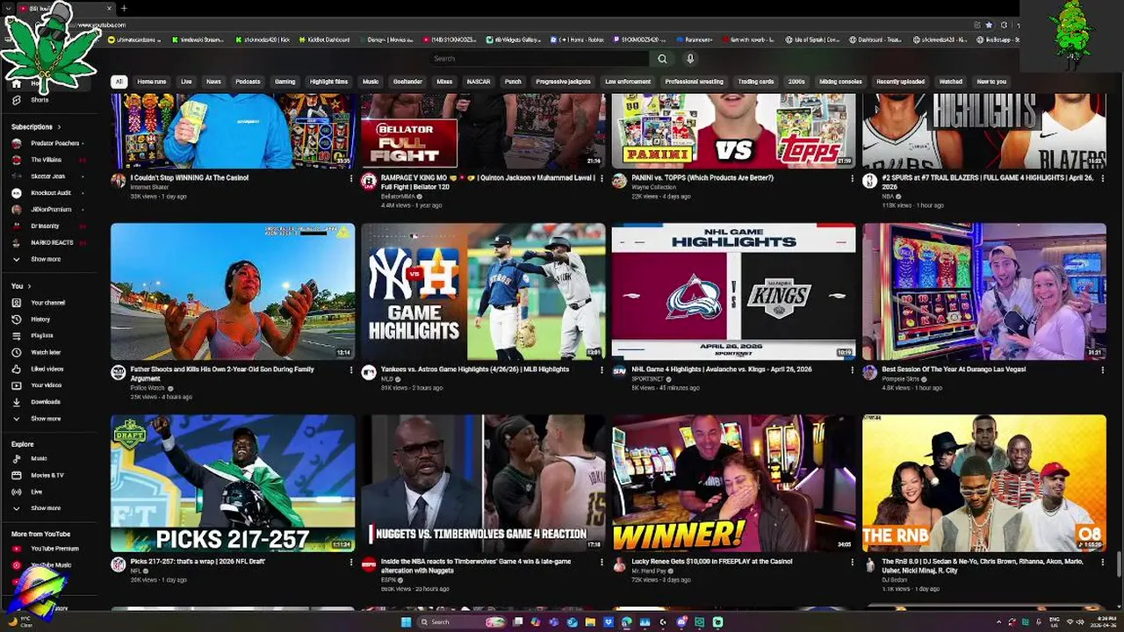Open Live under Explore
This screenshot has width=1124, height=632.
click(x=36, y=492)
